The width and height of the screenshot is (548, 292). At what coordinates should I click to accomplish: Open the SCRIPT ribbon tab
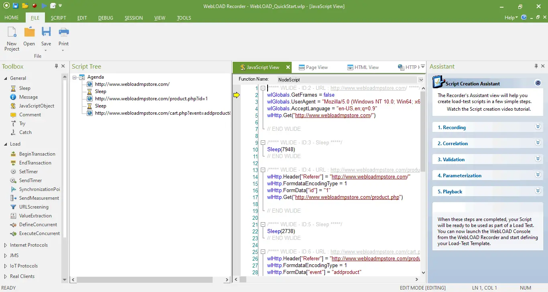59,18
